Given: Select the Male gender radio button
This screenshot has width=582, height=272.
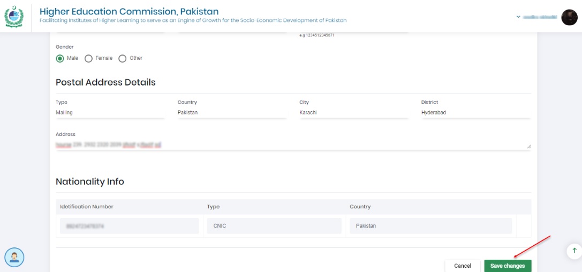Looking at the screenshot, I should point(60,58).
